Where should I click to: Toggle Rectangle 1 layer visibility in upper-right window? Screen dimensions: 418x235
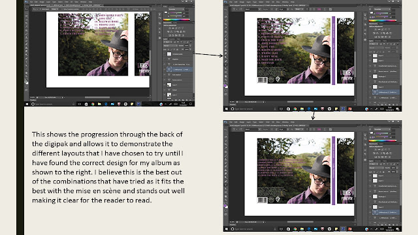(370, 76)
